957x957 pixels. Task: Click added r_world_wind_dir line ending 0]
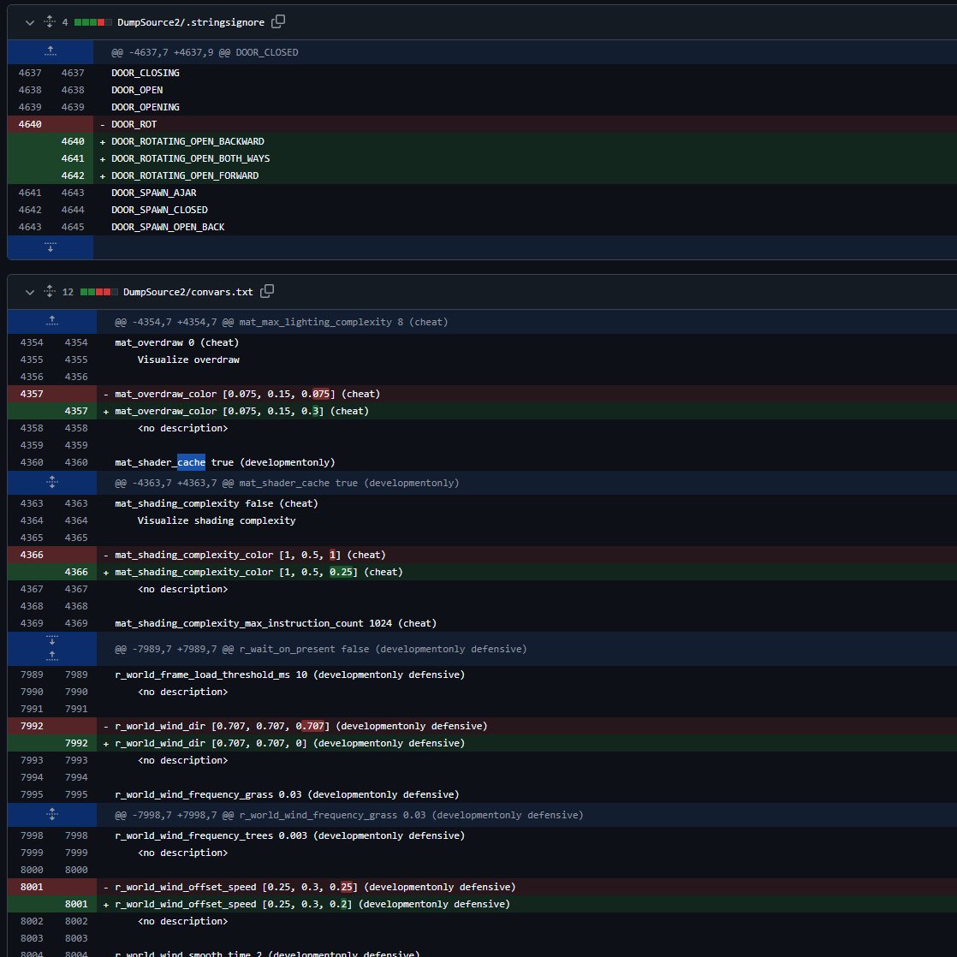pyautogui.click(x=290, y=743)
